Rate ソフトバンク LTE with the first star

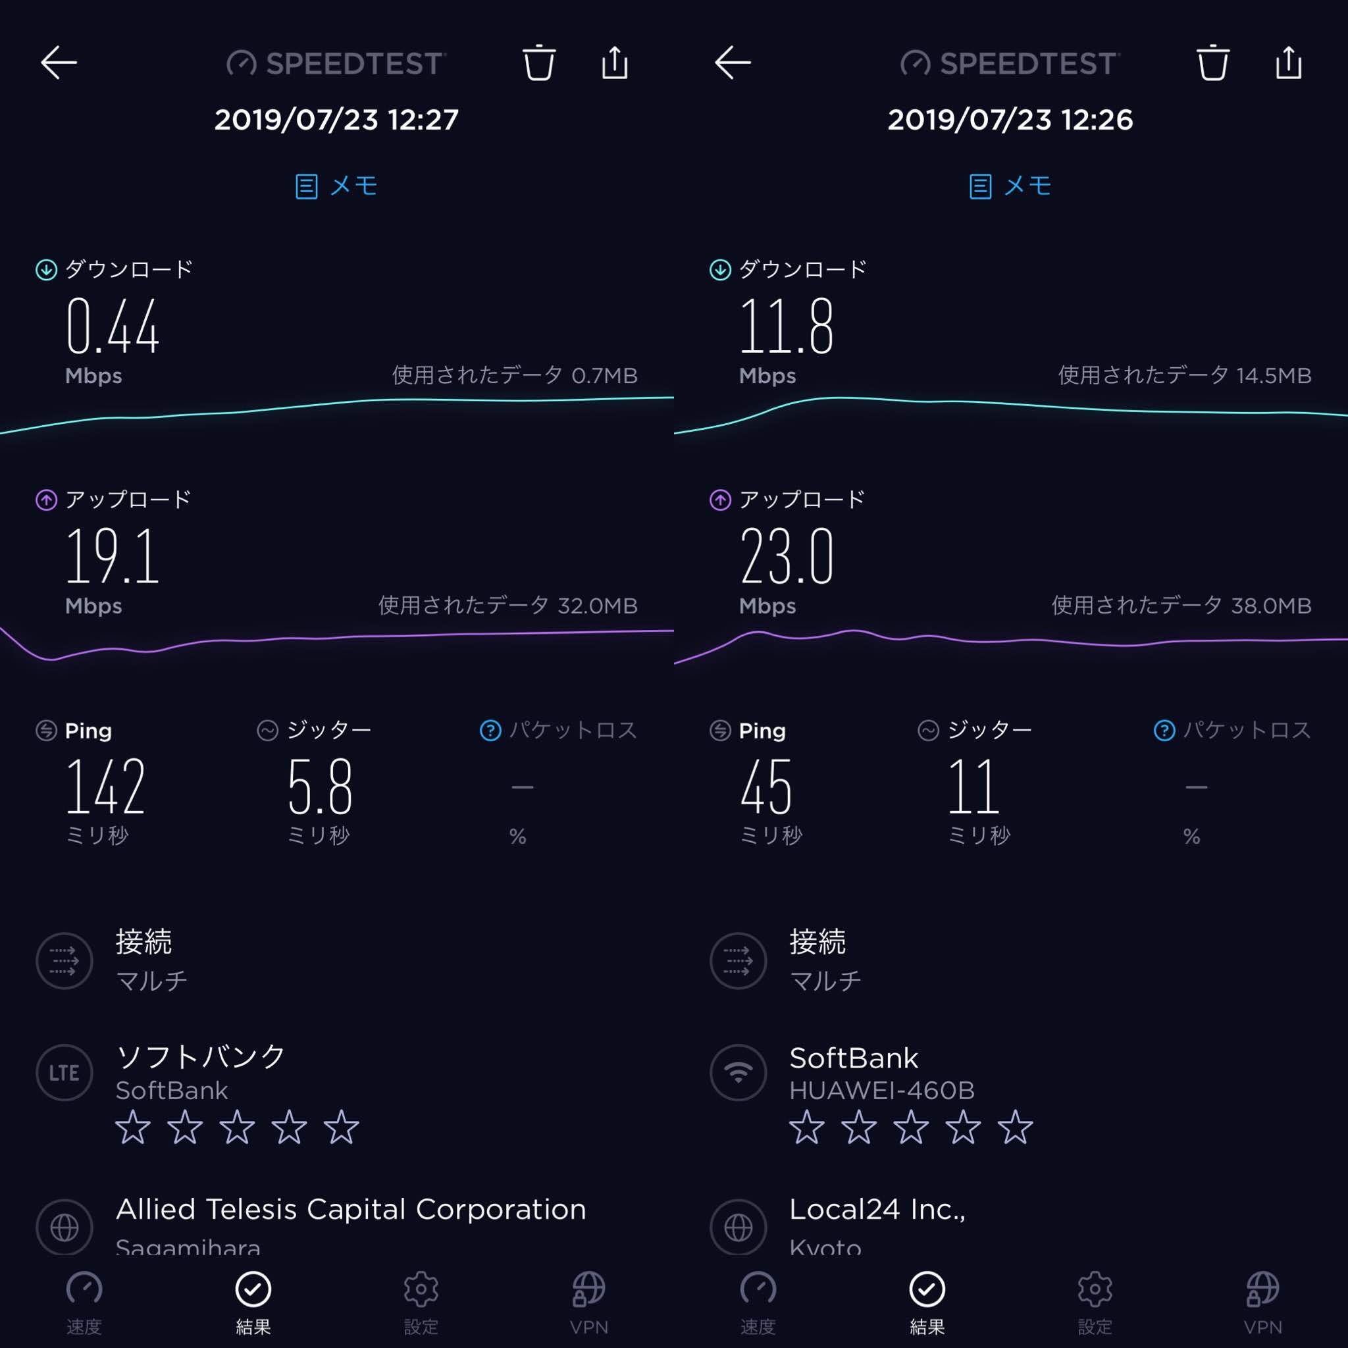tap(132, 1127)
